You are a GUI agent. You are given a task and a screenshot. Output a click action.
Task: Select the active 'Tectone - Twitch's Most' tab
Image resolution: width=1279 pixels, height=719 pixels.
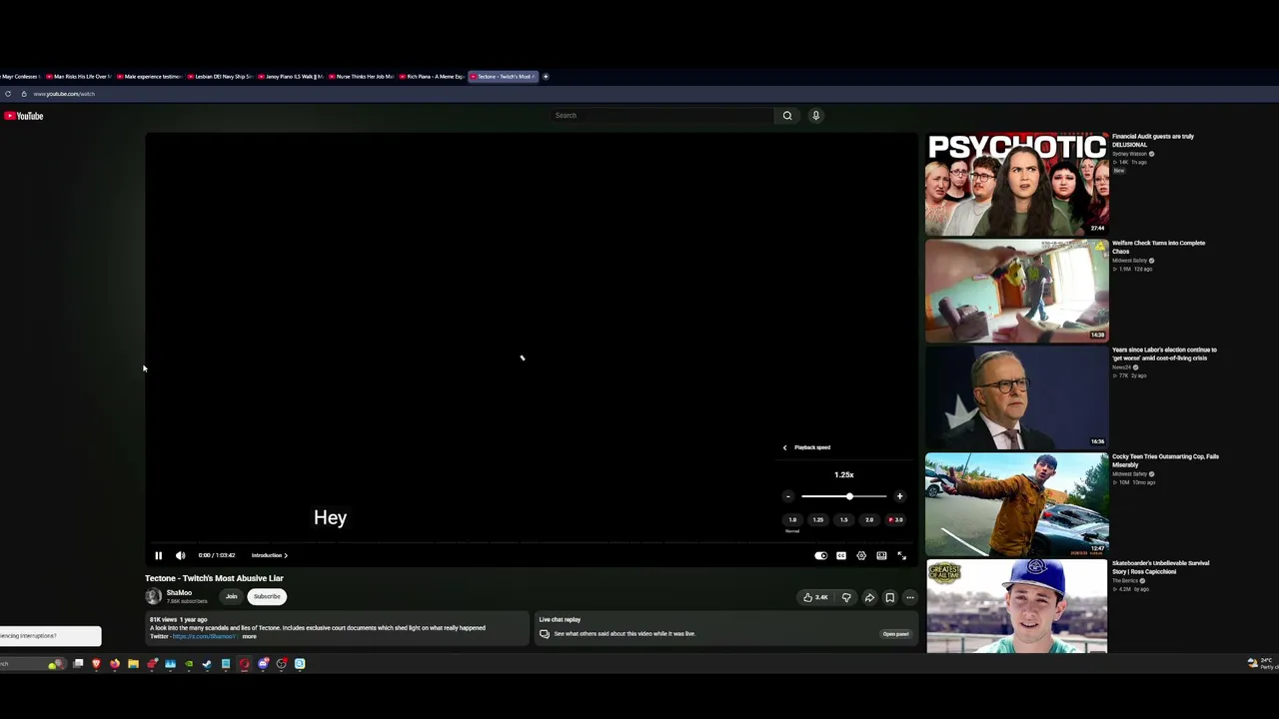503,77
